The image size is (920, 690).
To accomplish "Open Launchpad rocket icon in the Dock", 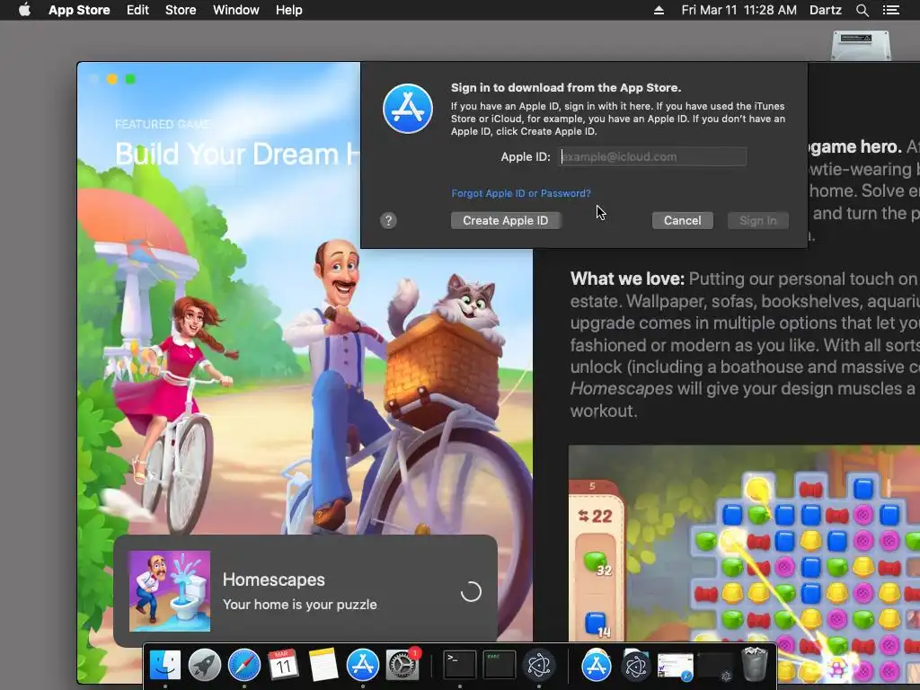I will (205, 665).
